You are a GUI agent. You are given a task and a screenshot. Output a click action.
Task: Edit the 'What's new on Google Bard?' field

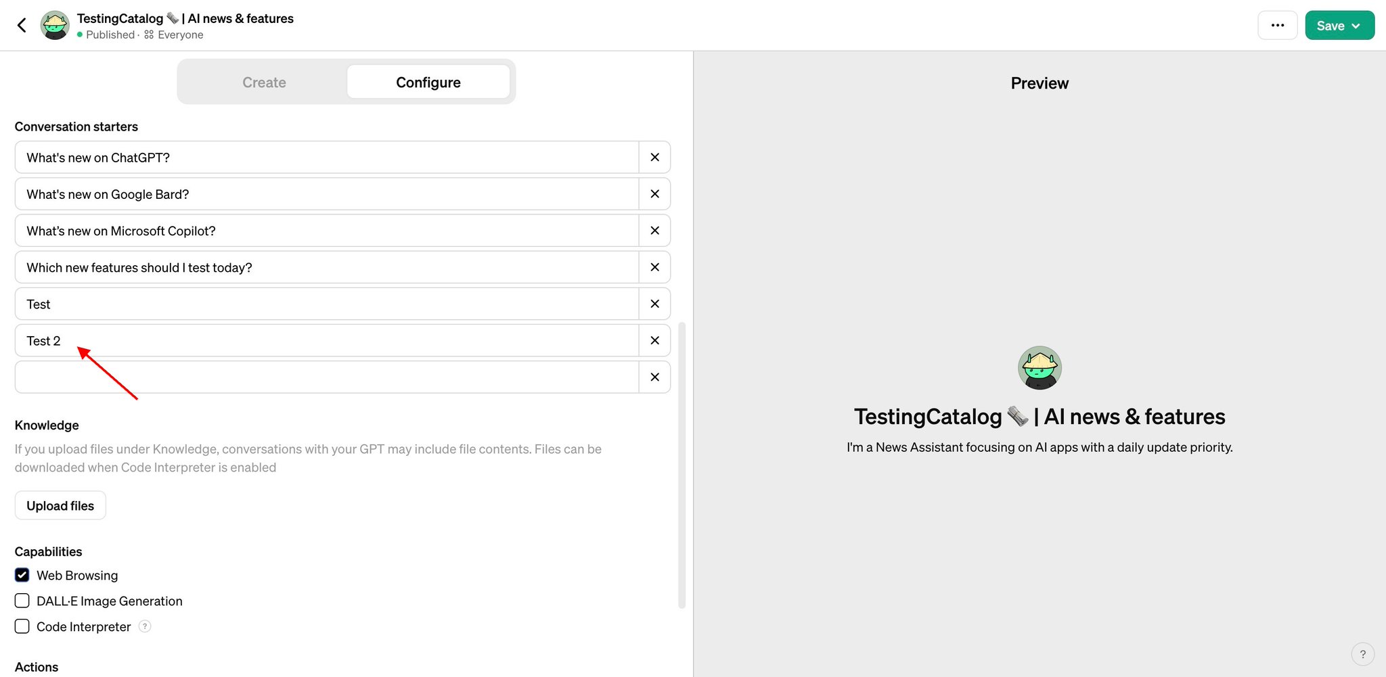327,194
